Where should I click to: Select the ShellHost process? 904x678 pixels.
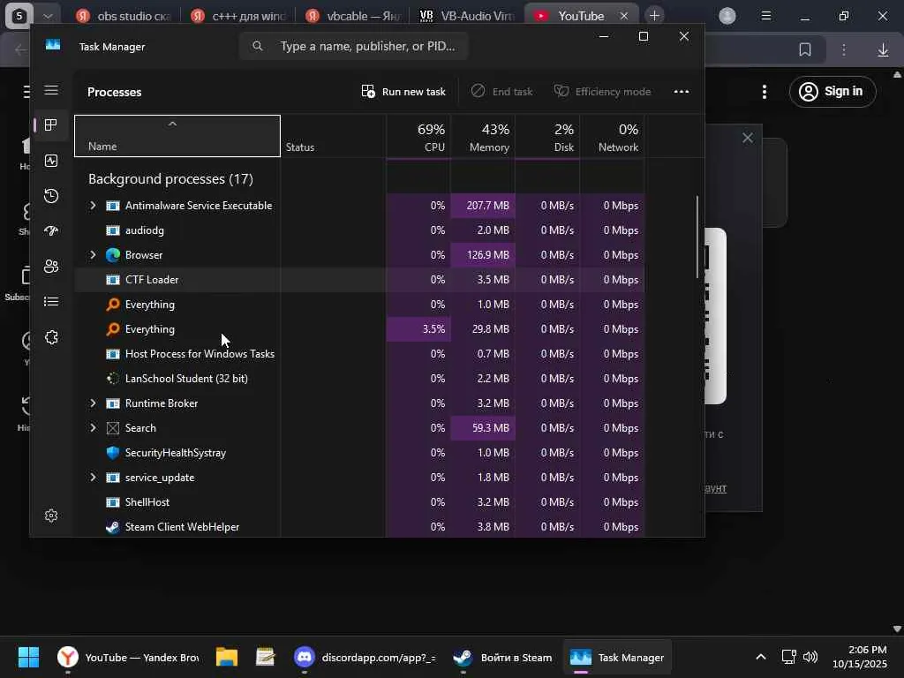[x=360, y=502]
